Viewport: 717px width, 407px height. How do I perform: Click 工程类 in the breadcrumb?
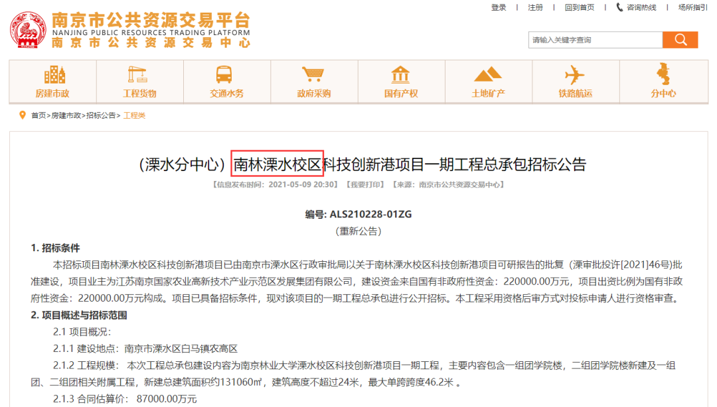point(134,115)
